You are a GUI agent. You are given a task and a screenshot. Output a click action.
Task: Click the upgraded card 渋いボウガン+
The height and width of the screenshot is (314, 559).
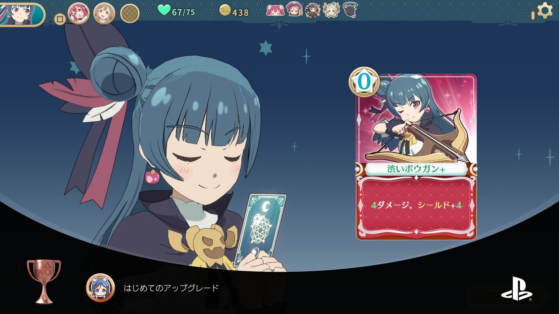click(x=417, y=157)
